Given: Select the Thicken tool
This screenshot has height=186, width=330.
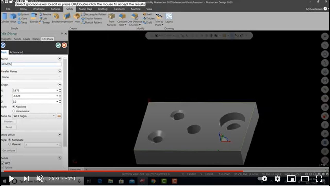Looking at the screenshot, I should coord(148,19).
